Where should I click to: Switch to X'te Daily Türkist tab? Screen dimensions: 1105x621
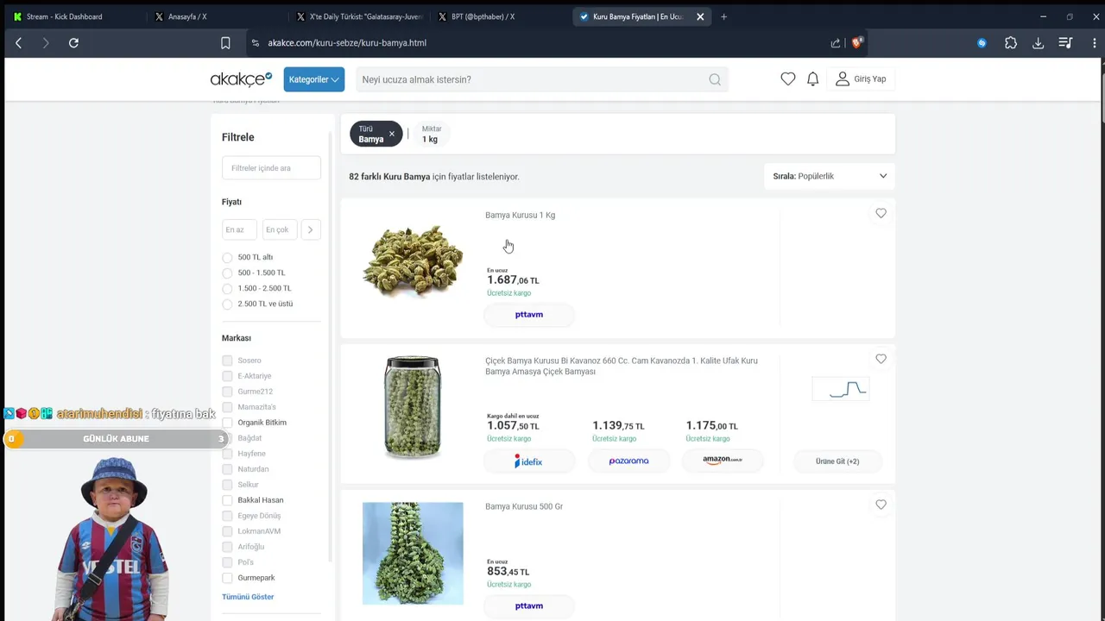coord(359,16)
